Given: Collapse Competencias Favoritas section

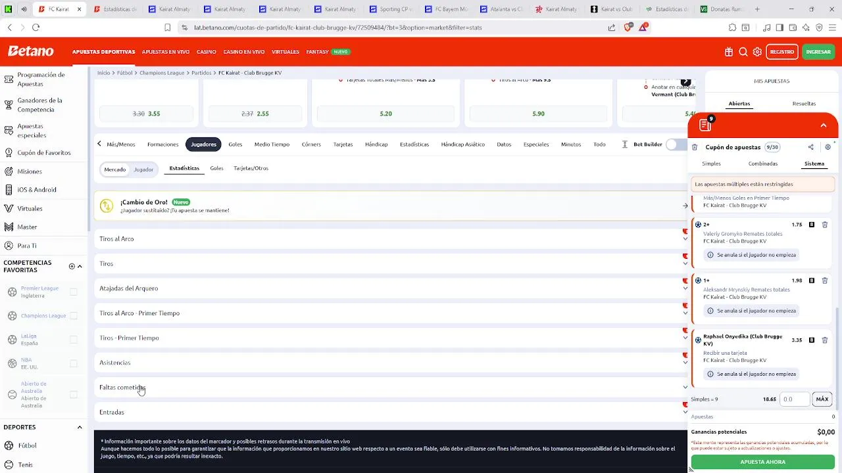Looking at the screenshot, I should [x=80, y=267].
